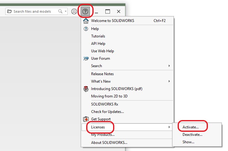Open Release Notes
Viewport: 228px width, 151px height.
coord(127,74)
